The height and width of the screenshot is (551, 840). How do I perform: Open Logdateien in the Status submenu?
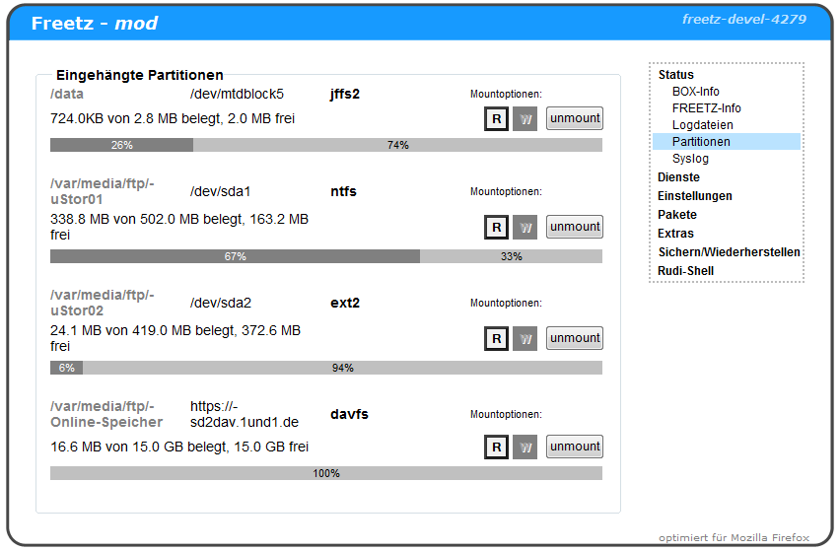[x=702, y=125]
